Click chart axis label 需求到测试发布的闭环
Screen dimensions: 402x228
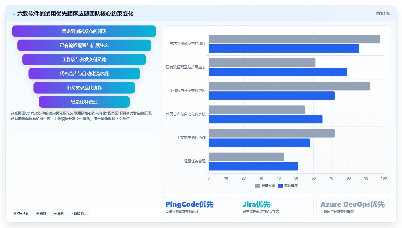(x=188, y=43)
